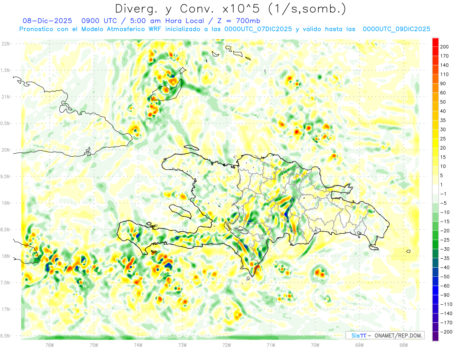
Task: Click the "6.5N" axis label
Action: (5, 336)
